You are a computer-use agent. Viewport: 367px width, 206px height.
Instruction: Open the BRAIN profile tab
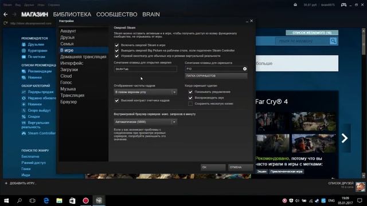(151, 14)
